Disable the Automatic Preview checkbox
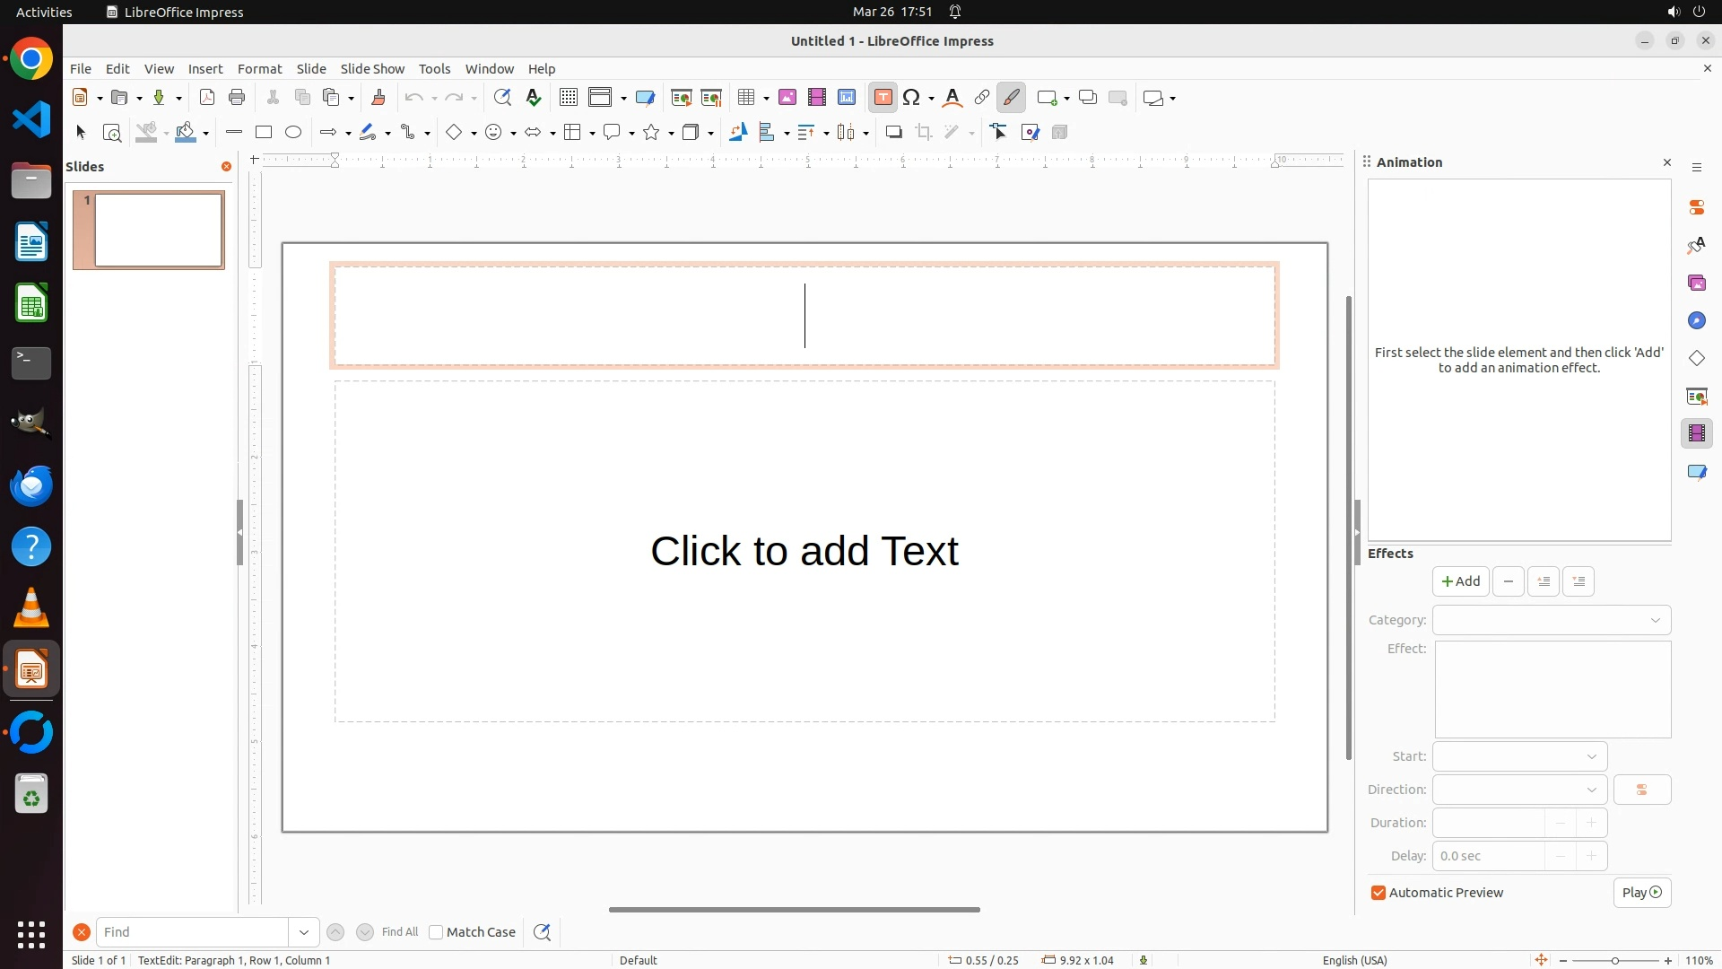This screenshot has width=1722, height=969. [x=1378, y=893]
